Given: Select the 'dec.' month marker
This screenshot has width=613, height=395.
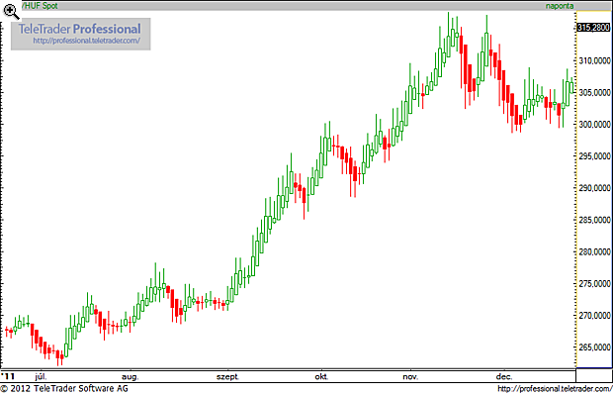Looking at the screenshot, I should point(504,376).
